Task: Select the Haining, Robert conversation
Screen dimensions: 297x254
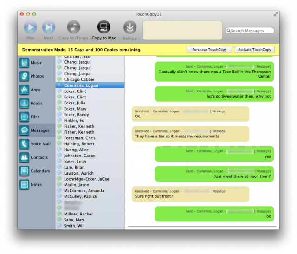Action: point(90,144)
